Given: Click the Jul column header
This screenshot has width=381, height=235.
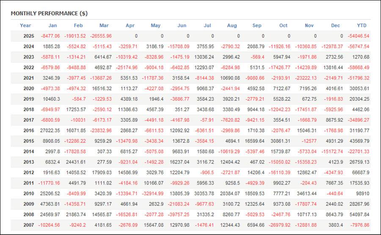Looking at the screenshot, I should [x=207, y=25].
